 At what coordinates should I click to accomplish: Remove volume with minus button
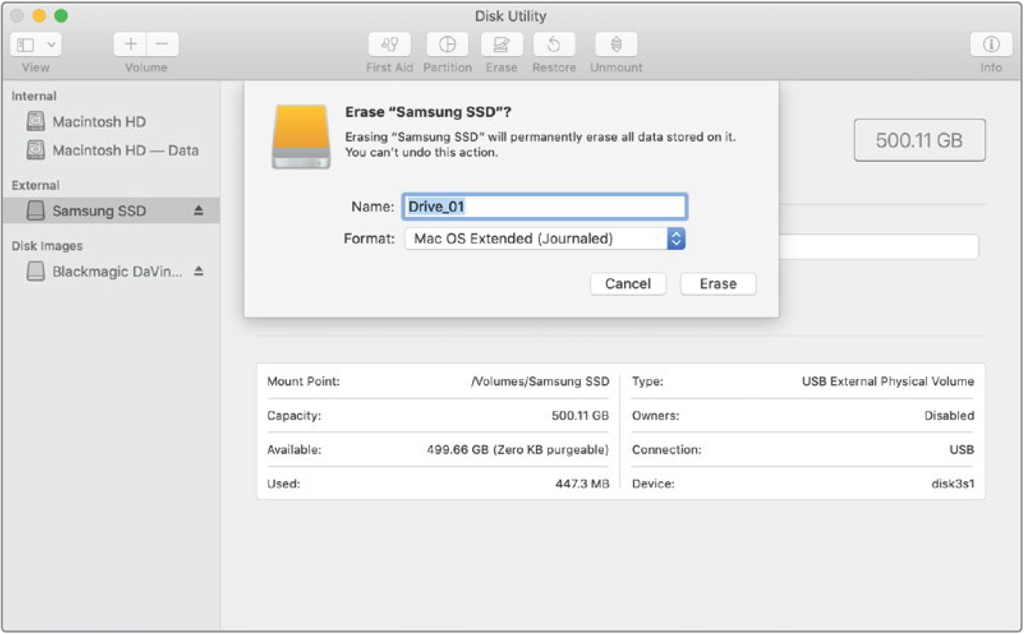coord(163,45)
